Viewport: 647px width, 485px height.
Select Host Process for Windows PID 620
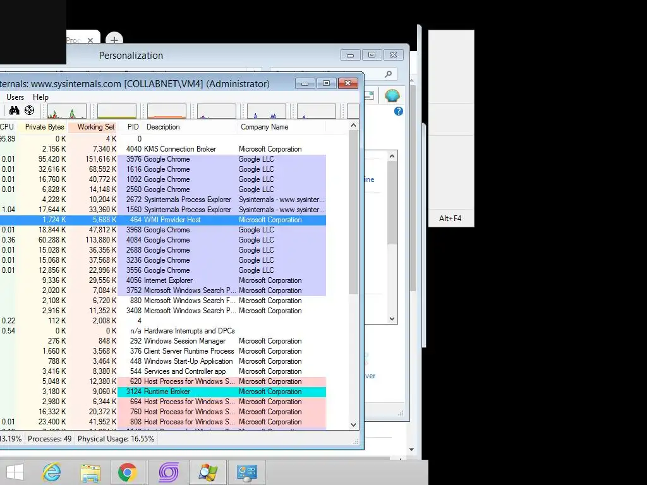[x=163, y=381]
